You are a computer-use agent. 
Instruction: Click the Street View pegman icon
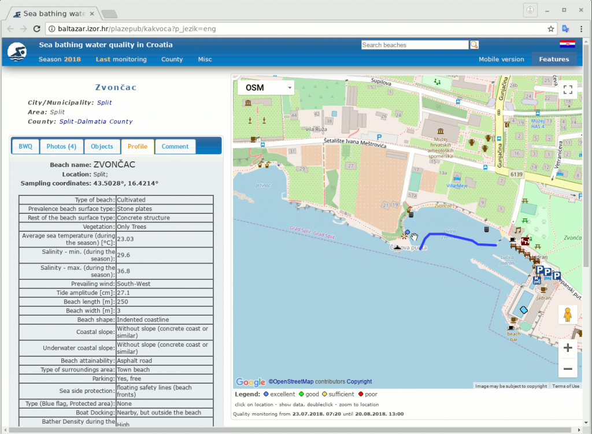pos(567,315)
